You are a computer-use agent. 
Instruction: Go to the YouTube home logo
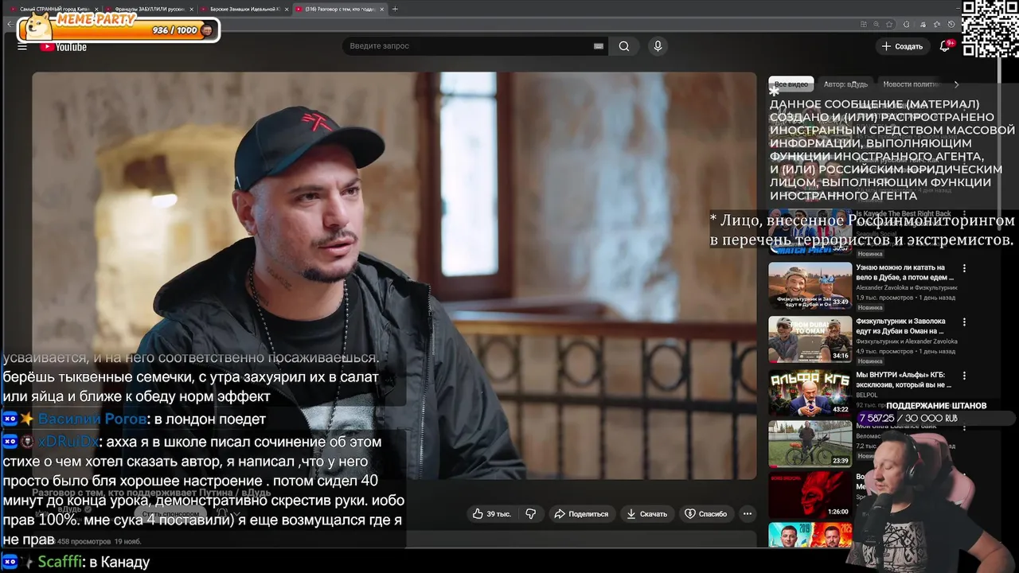pyautogui.click(x=64, y=47)
